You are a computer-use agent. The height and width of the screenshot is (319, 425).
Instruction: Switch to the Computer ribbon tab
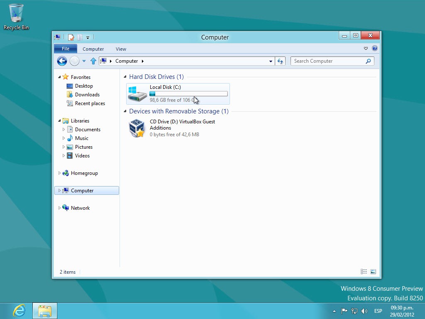pyautogui.click(x=93, y=49)
